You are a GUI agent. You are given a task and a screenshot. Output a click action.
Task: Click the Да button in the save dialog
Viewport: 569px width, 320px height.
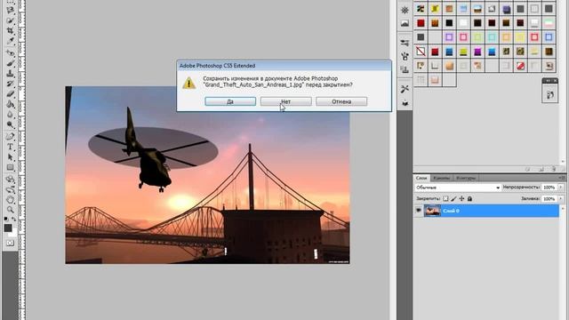pos(230,101)
